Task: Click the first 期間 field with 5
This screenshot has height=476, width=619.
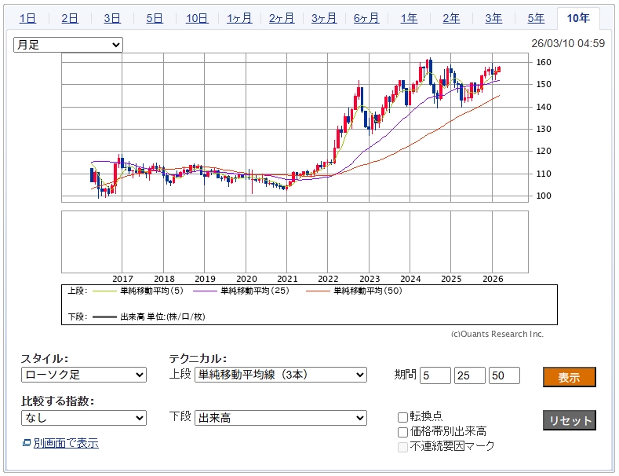Action: pyautogui.click(x=435, y=375)
